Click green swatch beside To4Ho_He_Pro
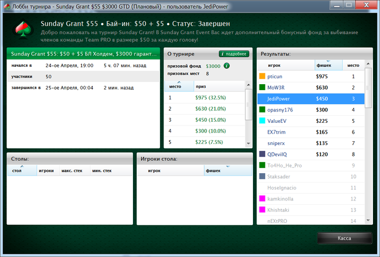This screenshot has width=380, height=257. 262,165
